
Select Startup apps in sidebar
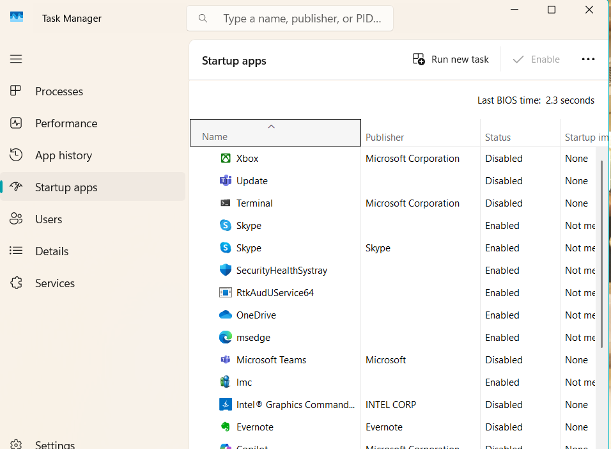(x=92, y=187)
